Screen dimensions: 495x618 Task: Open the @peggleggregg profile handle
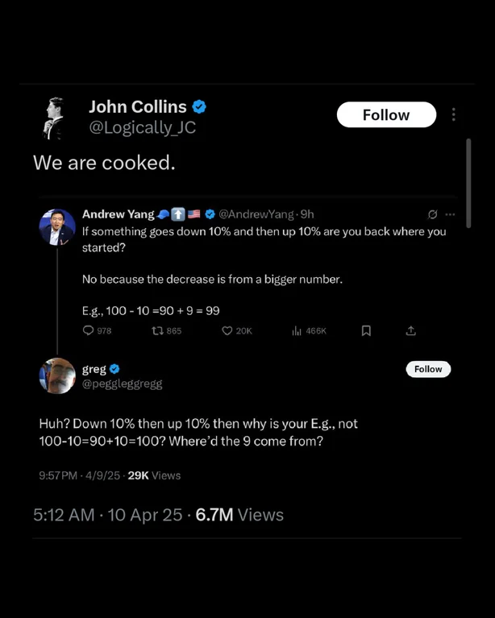[123, 384]
